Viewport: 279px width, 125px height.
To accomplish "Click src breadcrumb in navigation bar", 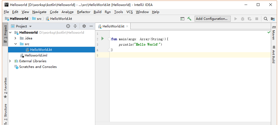I will (37, 19).
